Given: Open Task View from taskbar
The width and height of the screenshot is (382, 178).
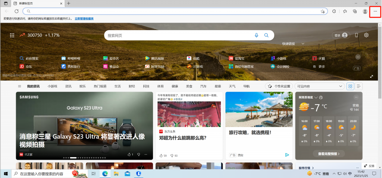Looking at the screenshot, I should pos(93,174).
